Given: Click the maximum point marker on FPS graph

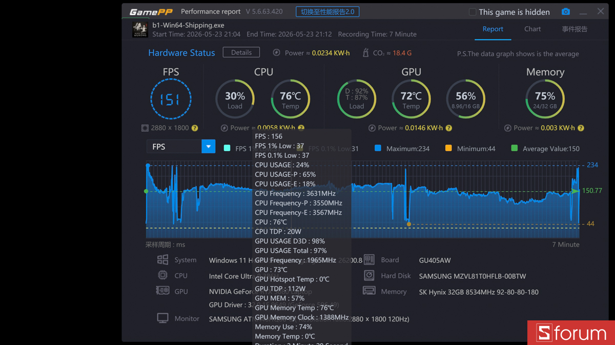Looking at the screenshot, I should coord(148,165).
